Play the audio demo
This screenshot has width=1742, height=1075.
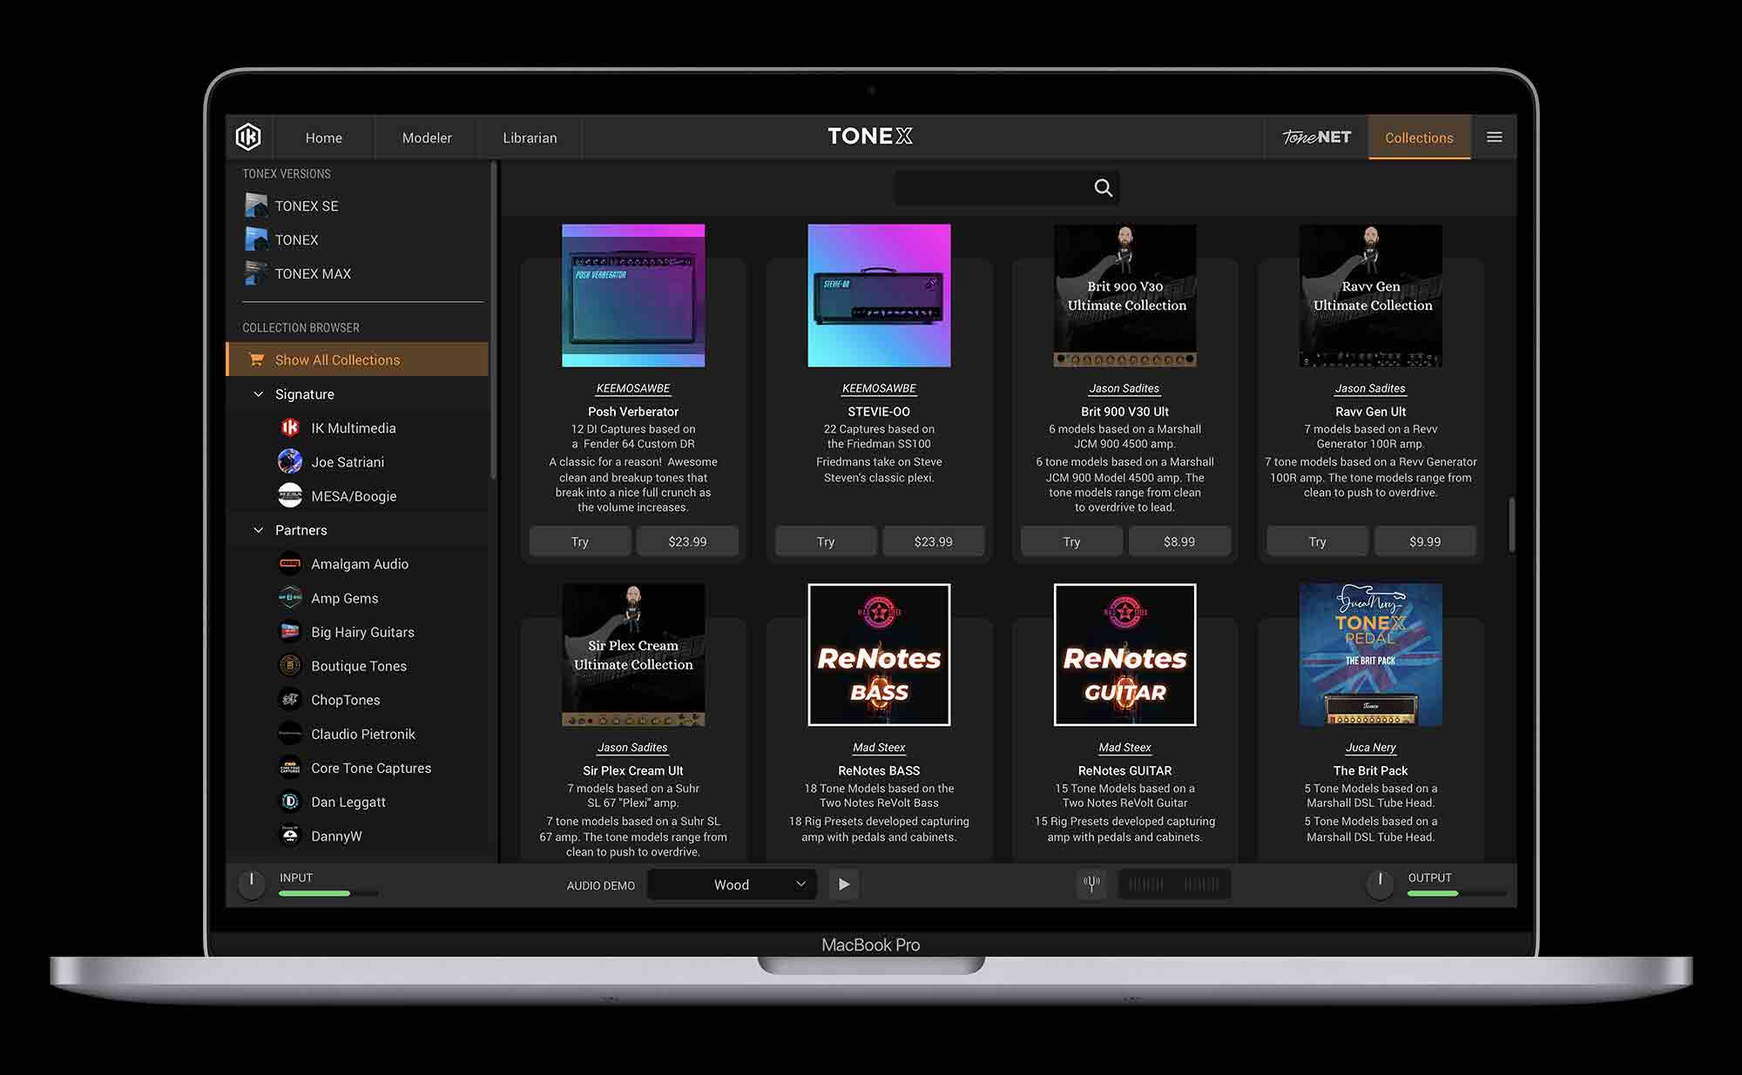(x=844, y=884)
